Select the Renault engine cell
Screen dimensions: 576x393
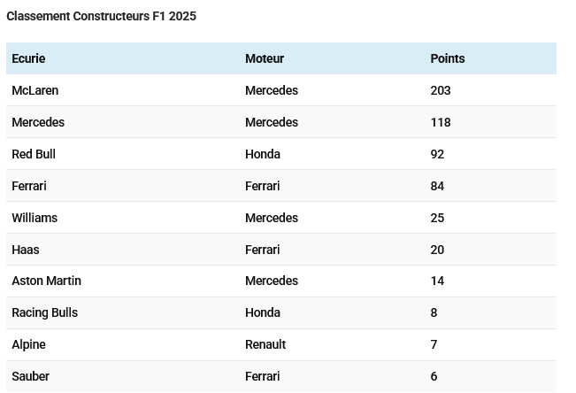click(x=265, y=344)
